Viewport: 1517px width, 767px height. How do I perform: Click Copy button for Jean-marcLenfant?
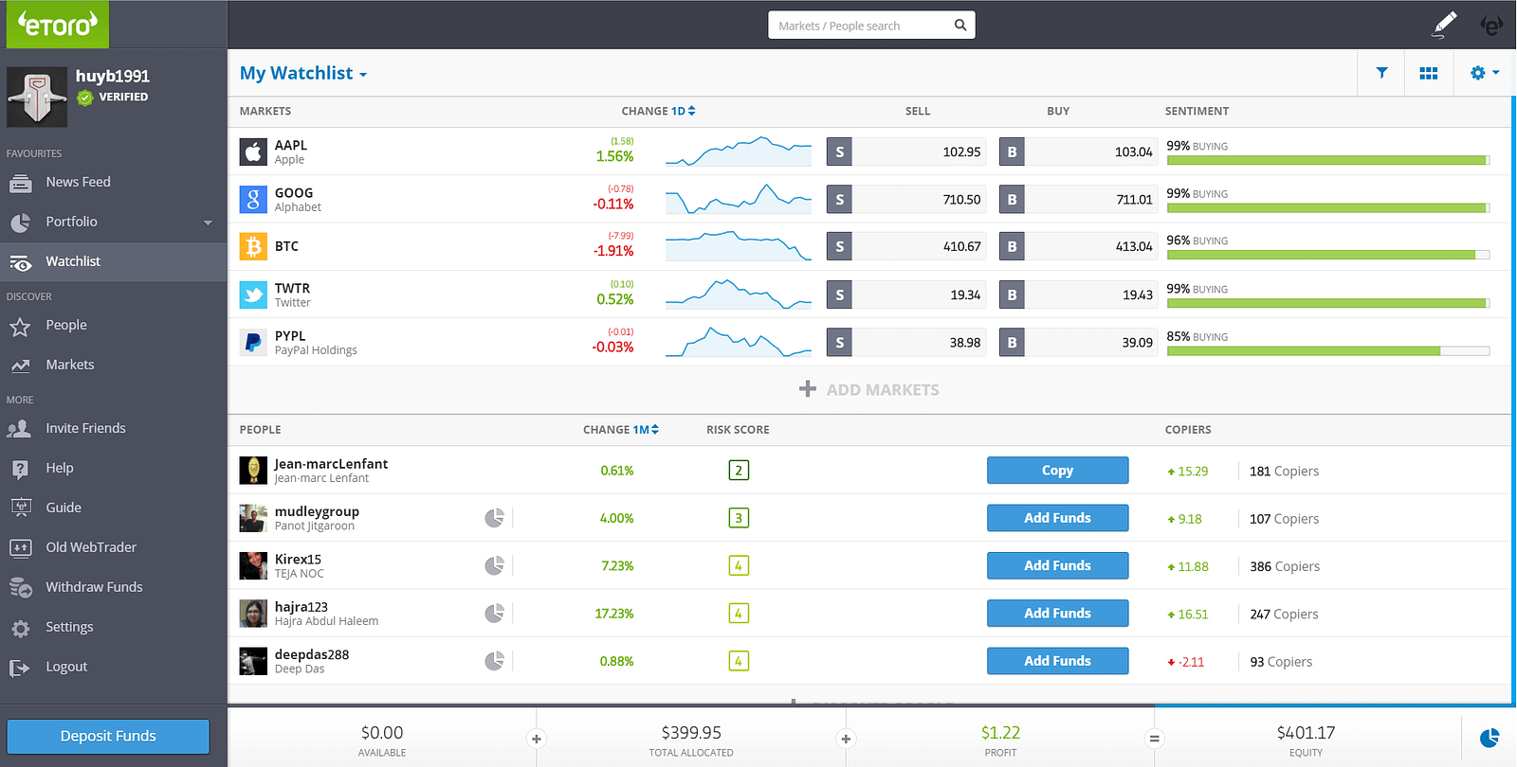click(x=1057, y=471)
